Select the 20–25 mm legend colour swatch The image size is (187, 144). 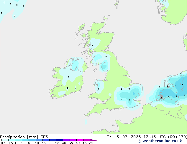[53, 140]
